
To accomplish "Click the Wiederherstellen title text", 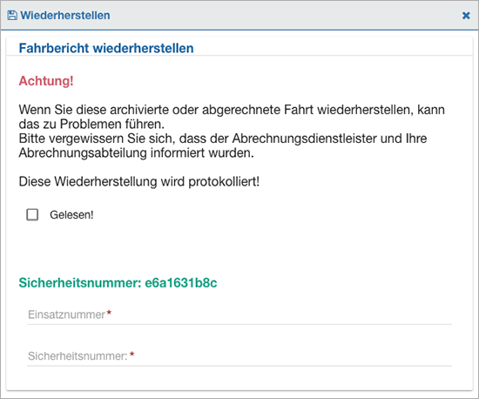I will click(x=65, y=16).
